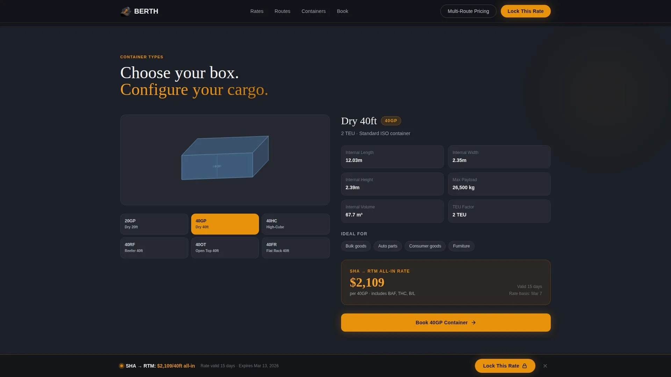
Task: Click the 'Choose your box.' heading
Action: tap(180, 73)
